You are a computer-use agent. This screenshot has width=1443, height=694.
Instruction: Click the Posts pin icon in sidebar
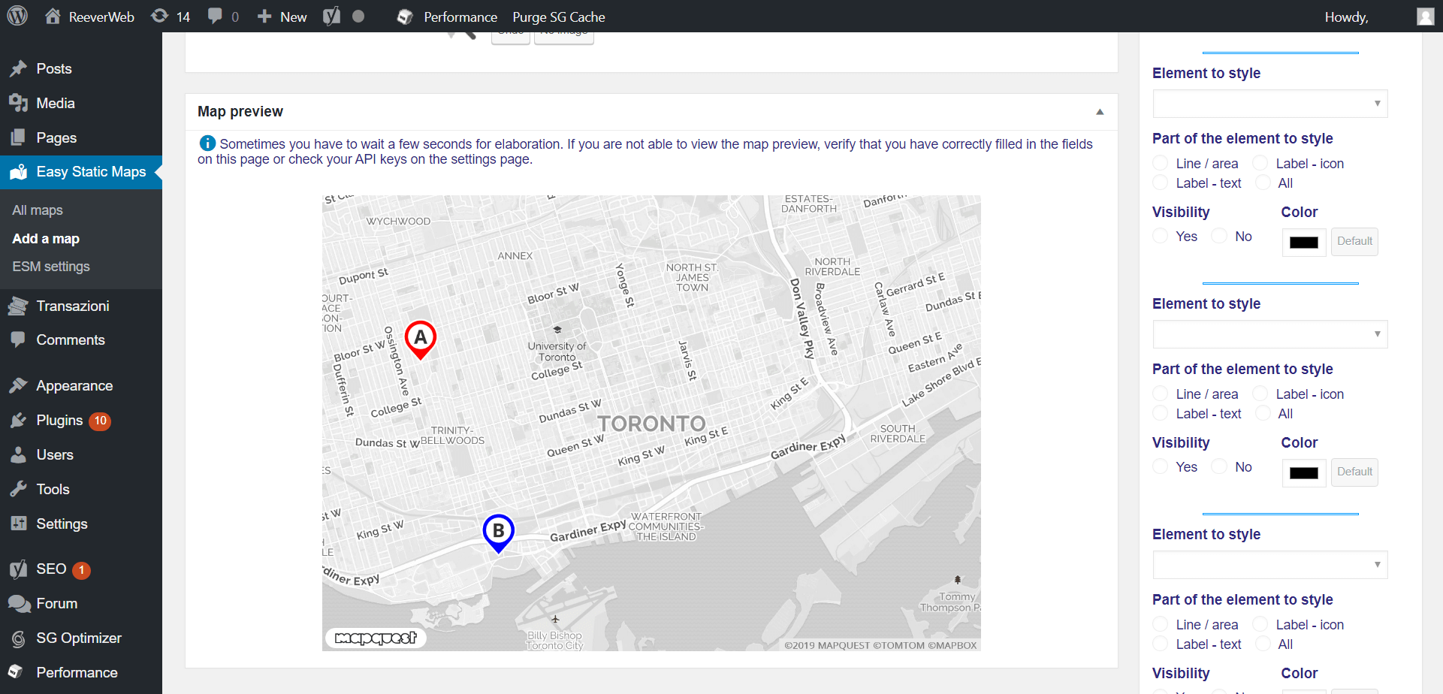point(19,69)
